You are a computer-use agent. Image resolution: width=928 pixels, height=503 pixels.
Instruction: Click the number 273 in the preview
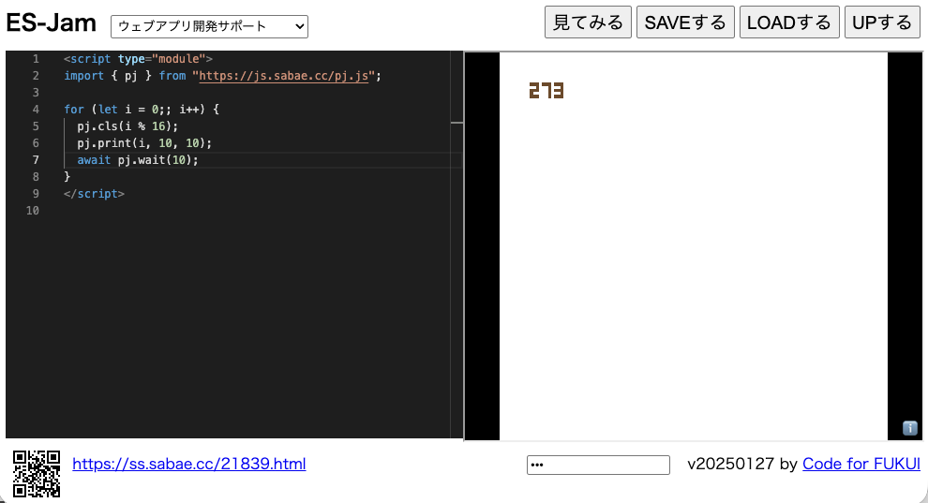coord(546,91)
